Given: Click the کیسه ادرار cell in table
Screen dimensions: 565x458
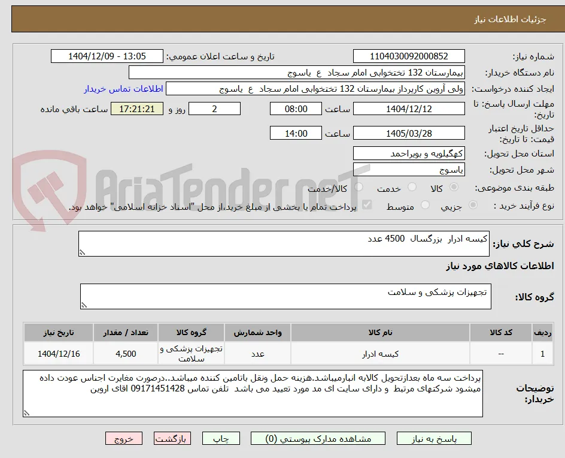Looking at the screenshot, I should point(380,354).
